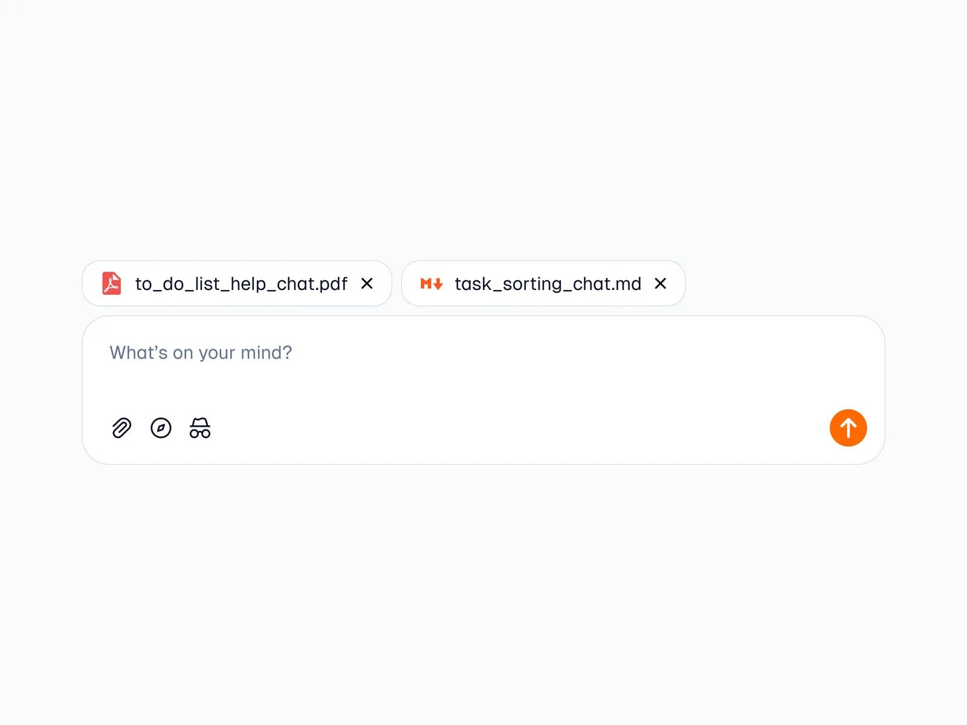Remove the task_sorting_chat.md attachment

pos(661,283)
